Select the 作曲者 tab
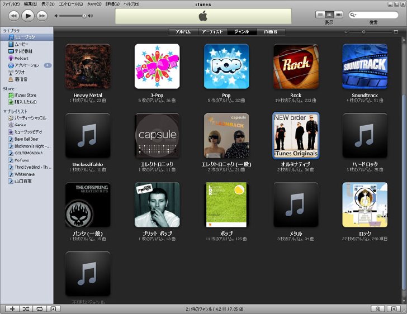Viewport: 407px width, 314px height. click(x=271, y=32)
